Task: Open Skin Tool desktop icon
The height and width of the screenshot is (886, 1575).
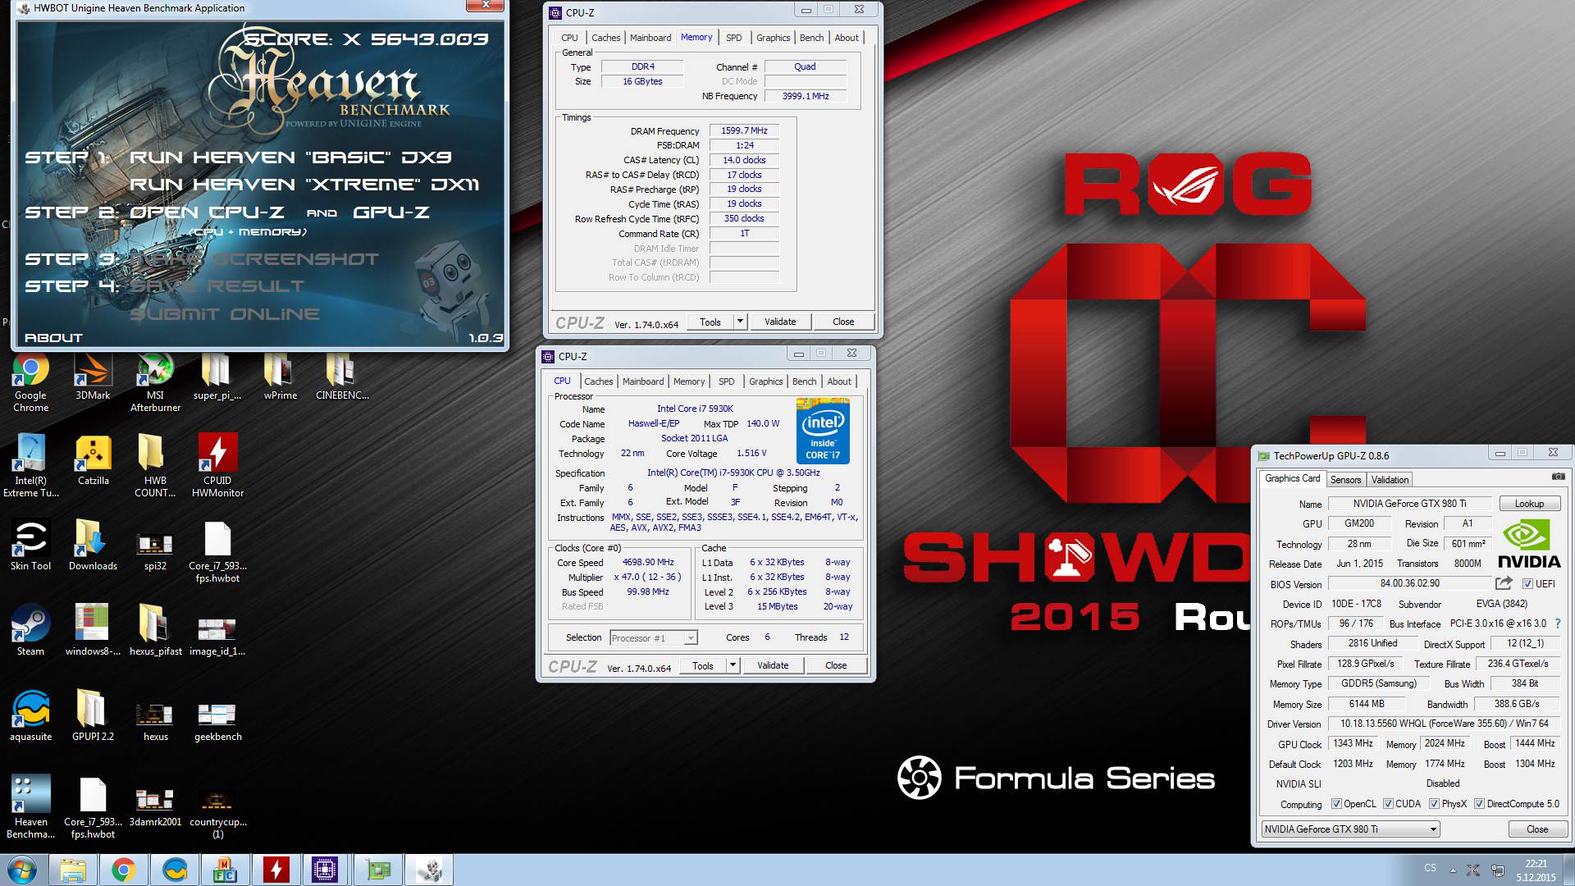Action: [x=30, y=546]
